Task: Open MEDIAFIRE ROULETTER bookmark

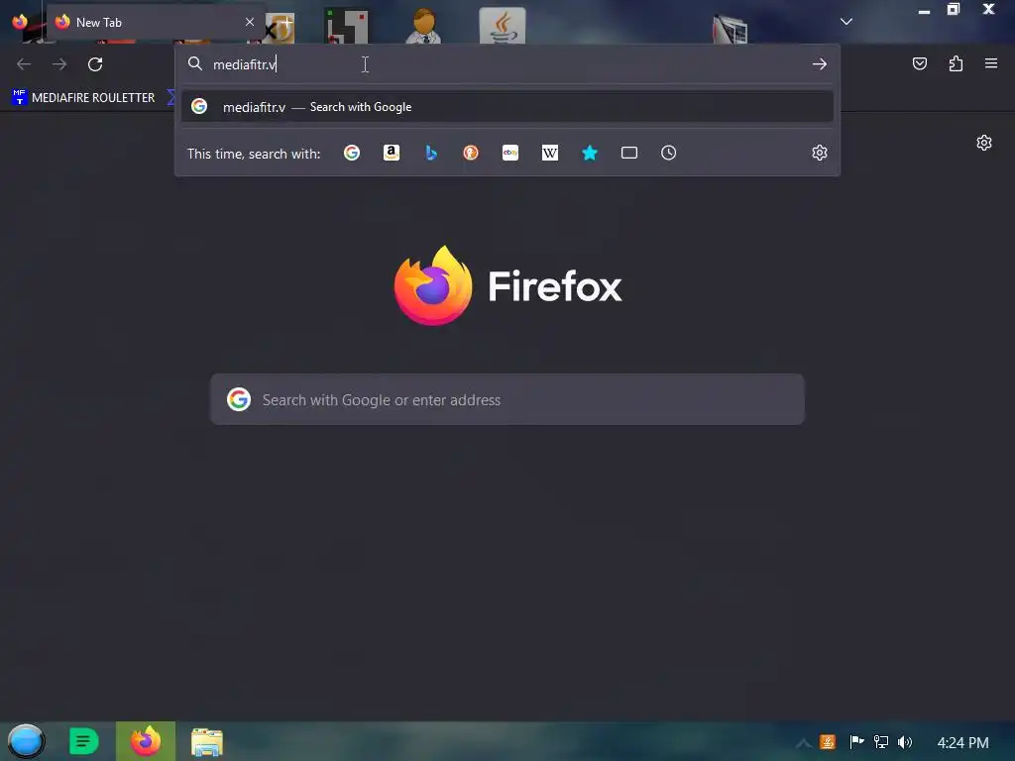Action: coord(83,98)
